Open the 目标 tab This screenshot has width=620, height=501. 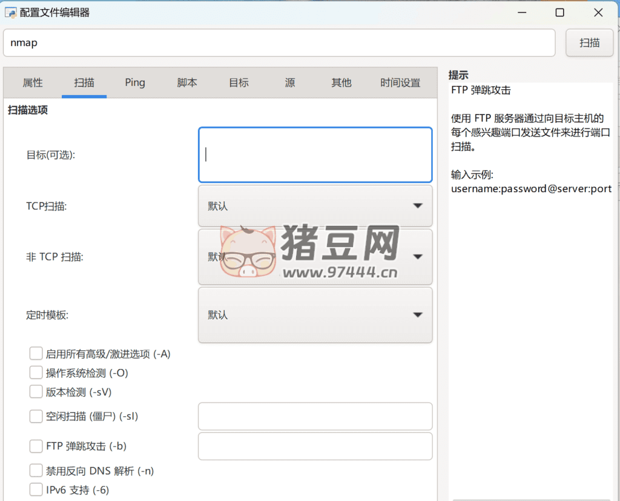click(239, 83)
